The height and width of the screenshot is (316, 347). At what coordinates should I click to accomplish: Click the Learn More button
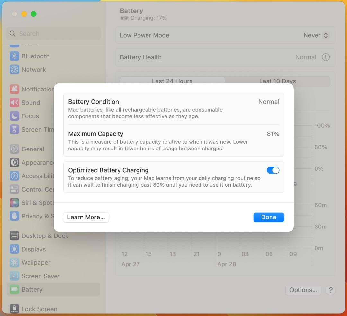pyautogui.click(x=86, y=217)
